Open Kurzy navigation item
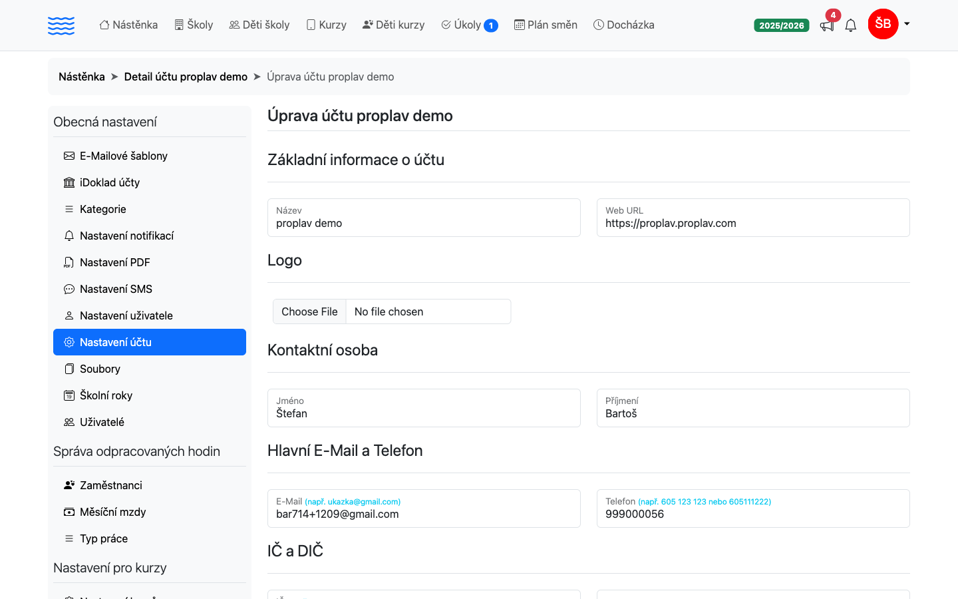 [x=326, y=25]
